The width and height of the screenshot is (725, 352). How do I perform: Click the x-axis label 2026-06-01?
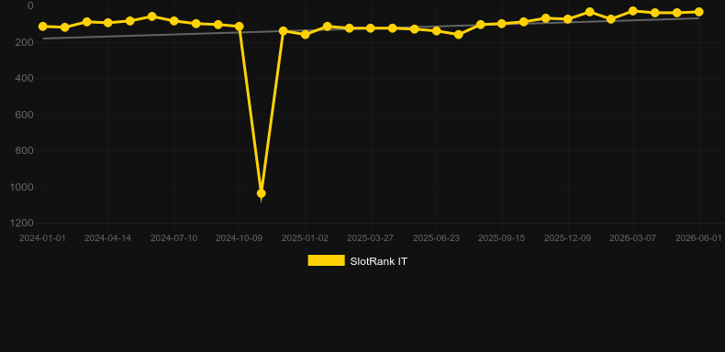pos(698,238)
